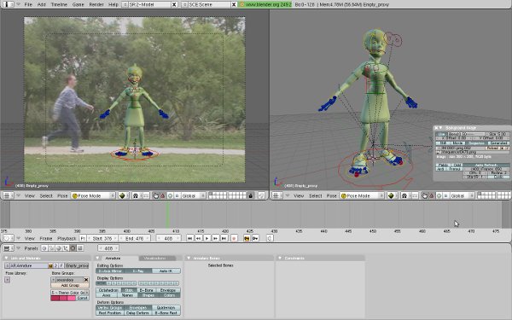
Task: Click the render view icon in left view header
Action: coord(261,195)
